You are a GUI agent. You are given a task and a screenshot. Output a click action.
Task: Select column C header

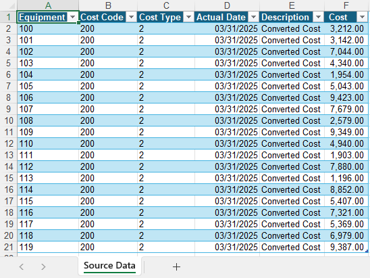click(x=166, y=5)
